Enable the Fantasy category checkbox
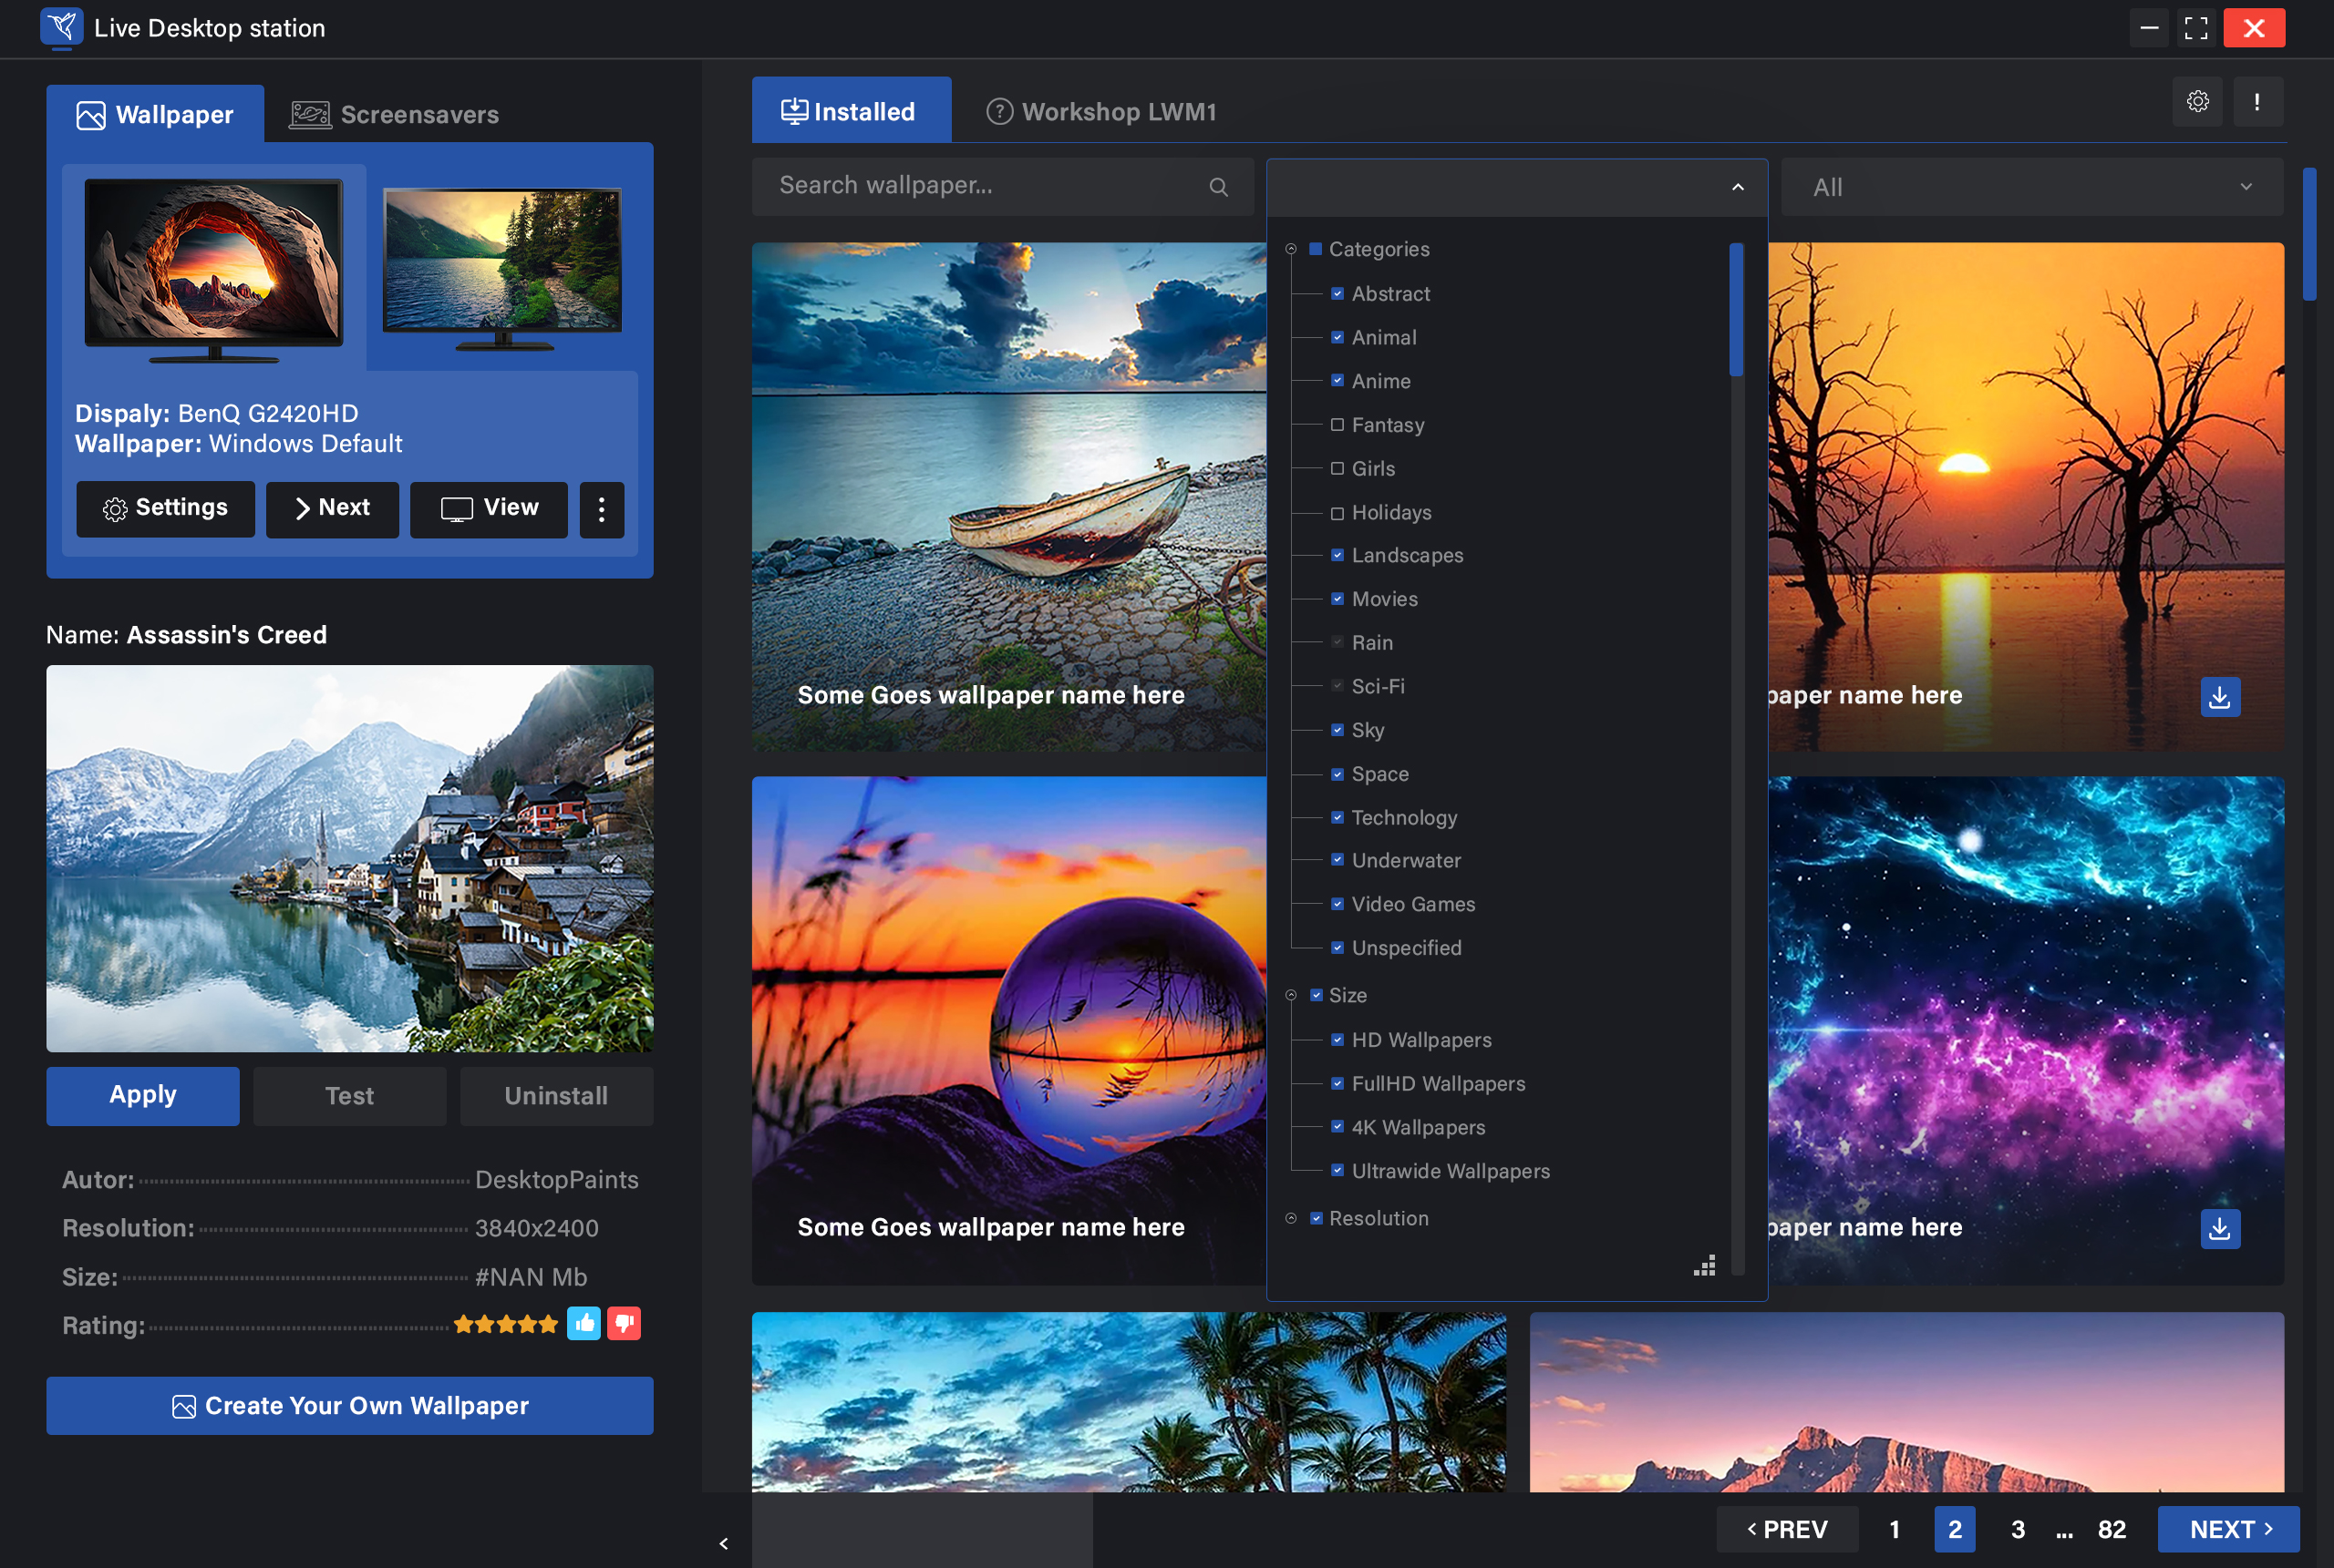 click(1337, 425)
